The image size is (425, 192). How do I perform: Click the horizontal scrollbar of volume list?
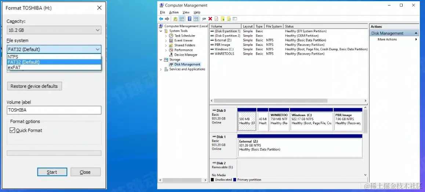pos(270,101)
